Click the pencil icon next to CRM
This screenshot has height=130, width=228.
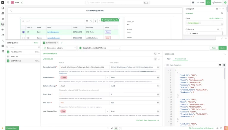coord(21,2)
